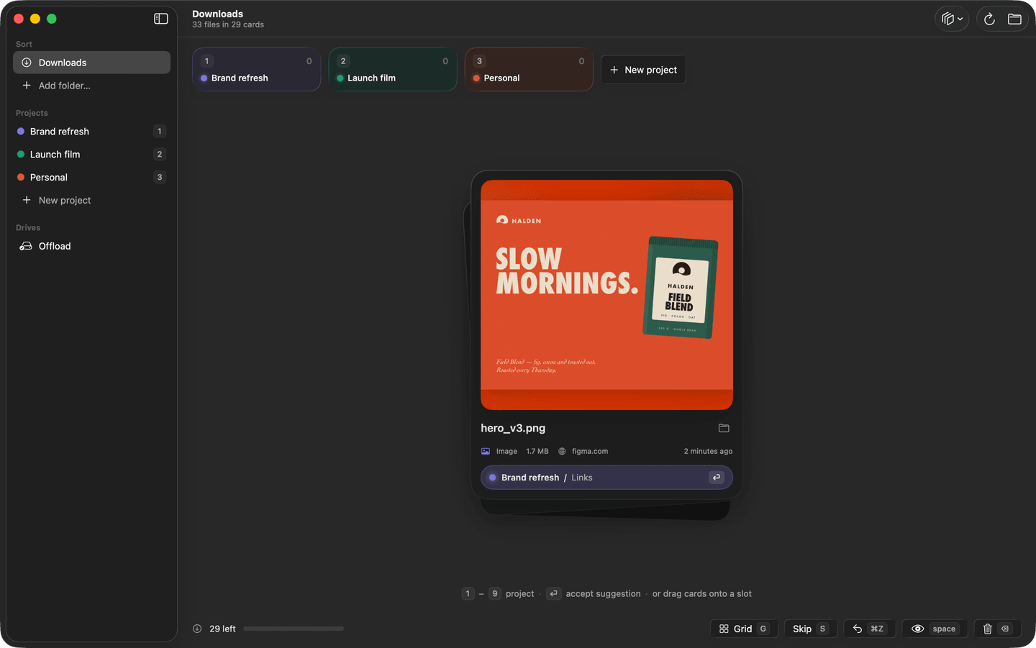Click the refresh icon in top toolbar
Screen dimensions: 1036x648
989,19
